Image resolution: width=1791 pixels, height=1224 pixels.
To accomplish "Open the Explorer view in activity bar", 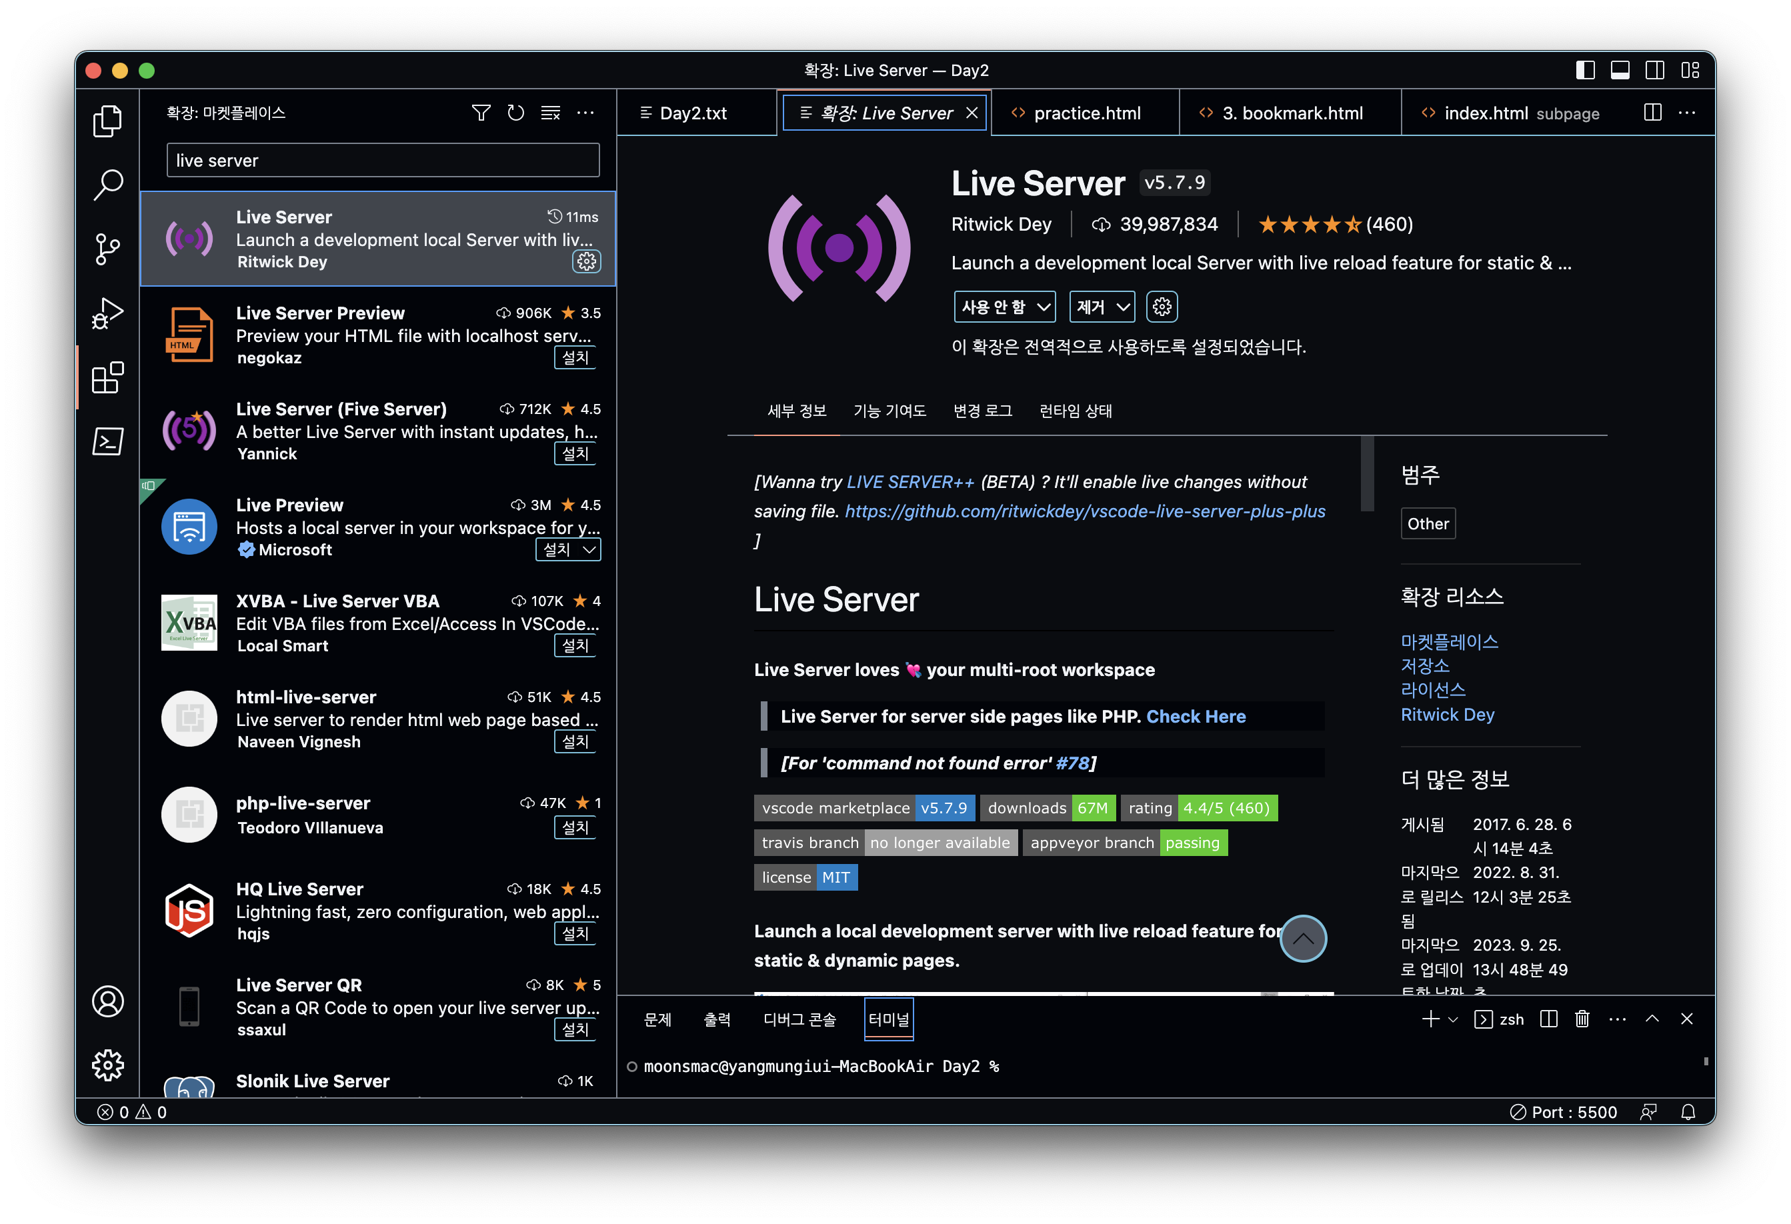I will [x=107, y=121].
